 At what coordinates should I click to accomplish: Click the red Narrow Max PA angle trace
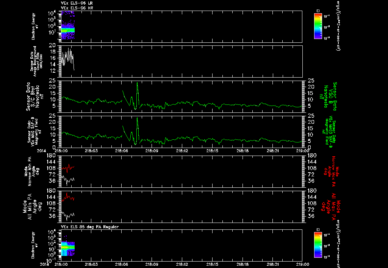point(68,168)
